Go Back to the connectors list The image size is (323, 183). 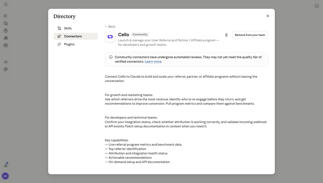click(110, 27)
